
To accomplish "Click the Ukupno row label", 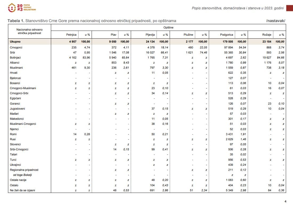I will tap(15, 42).
